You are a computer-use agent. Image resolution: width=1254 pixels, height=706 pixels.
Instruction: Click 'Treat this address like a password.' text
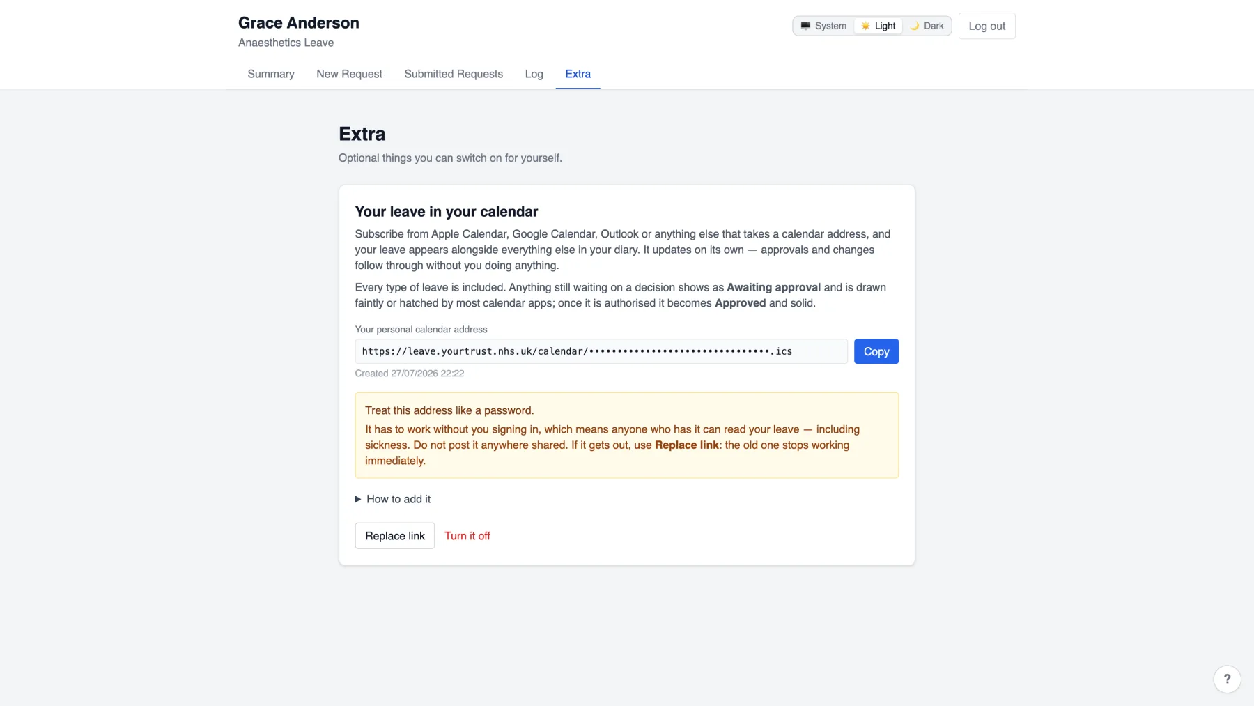[449, 410]
